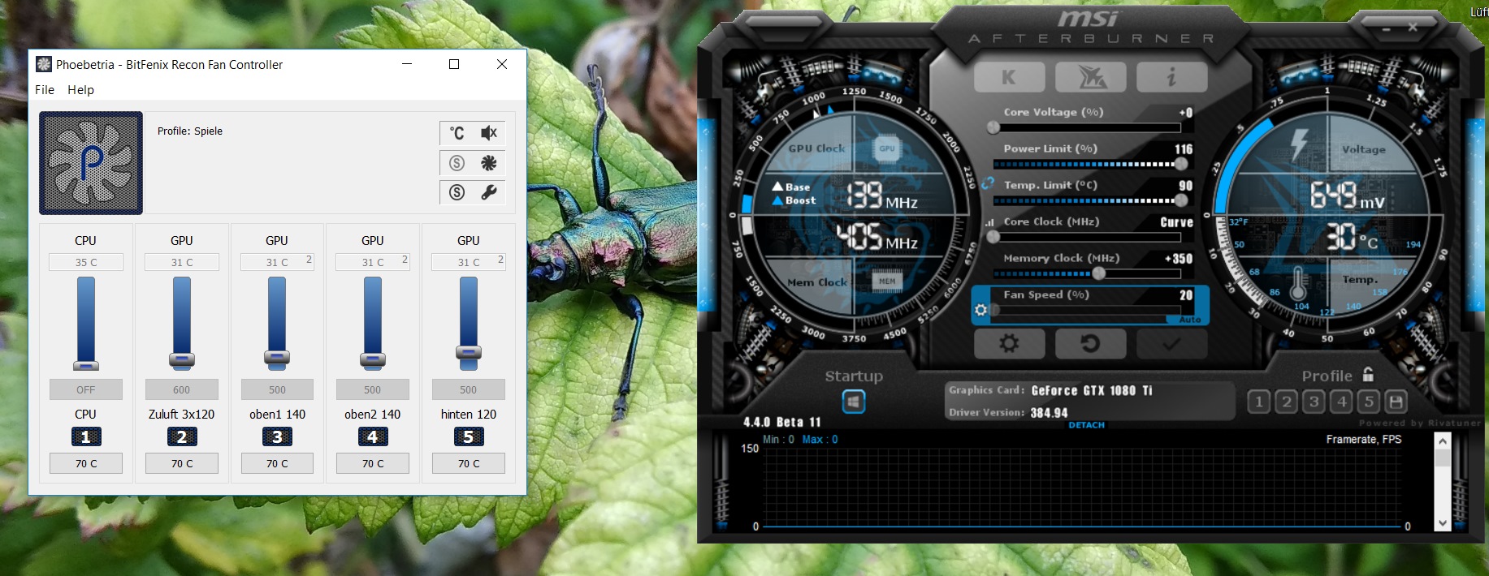
Task: Open Afterburner settings gear button
Action: coord(1009,344)
